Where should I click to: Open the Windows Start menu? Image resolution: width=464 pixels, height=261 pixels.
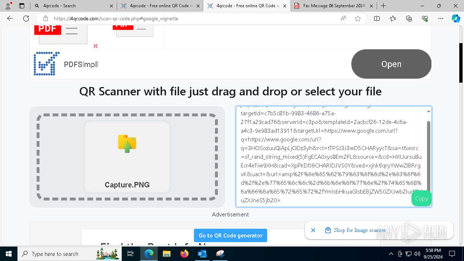[9, 254]
